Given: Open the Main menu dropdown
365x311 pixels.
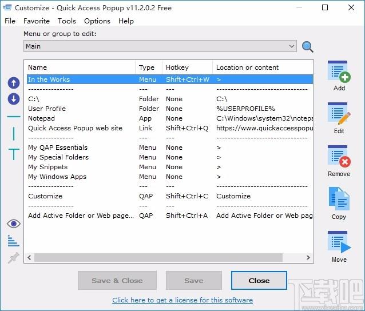Looking at the screenshot, I should [160, 46].
